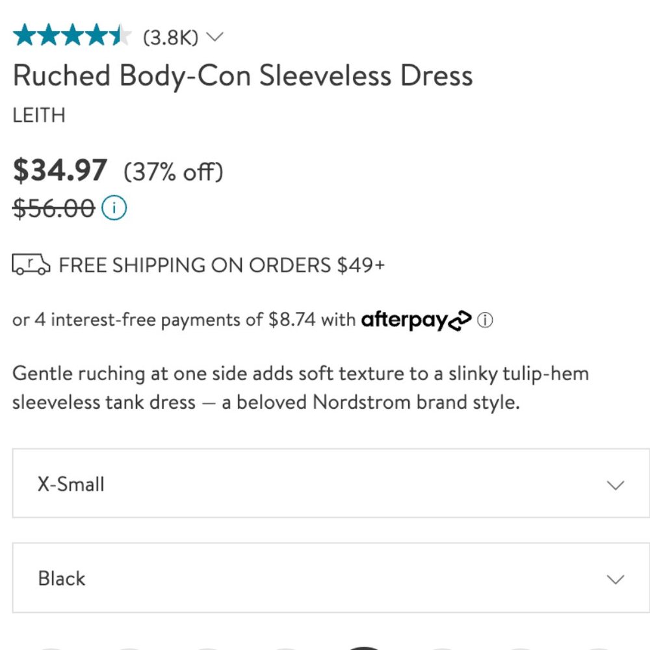Click the chevron arrow in the color selector

pyautogui.click(x=615, y=578)
